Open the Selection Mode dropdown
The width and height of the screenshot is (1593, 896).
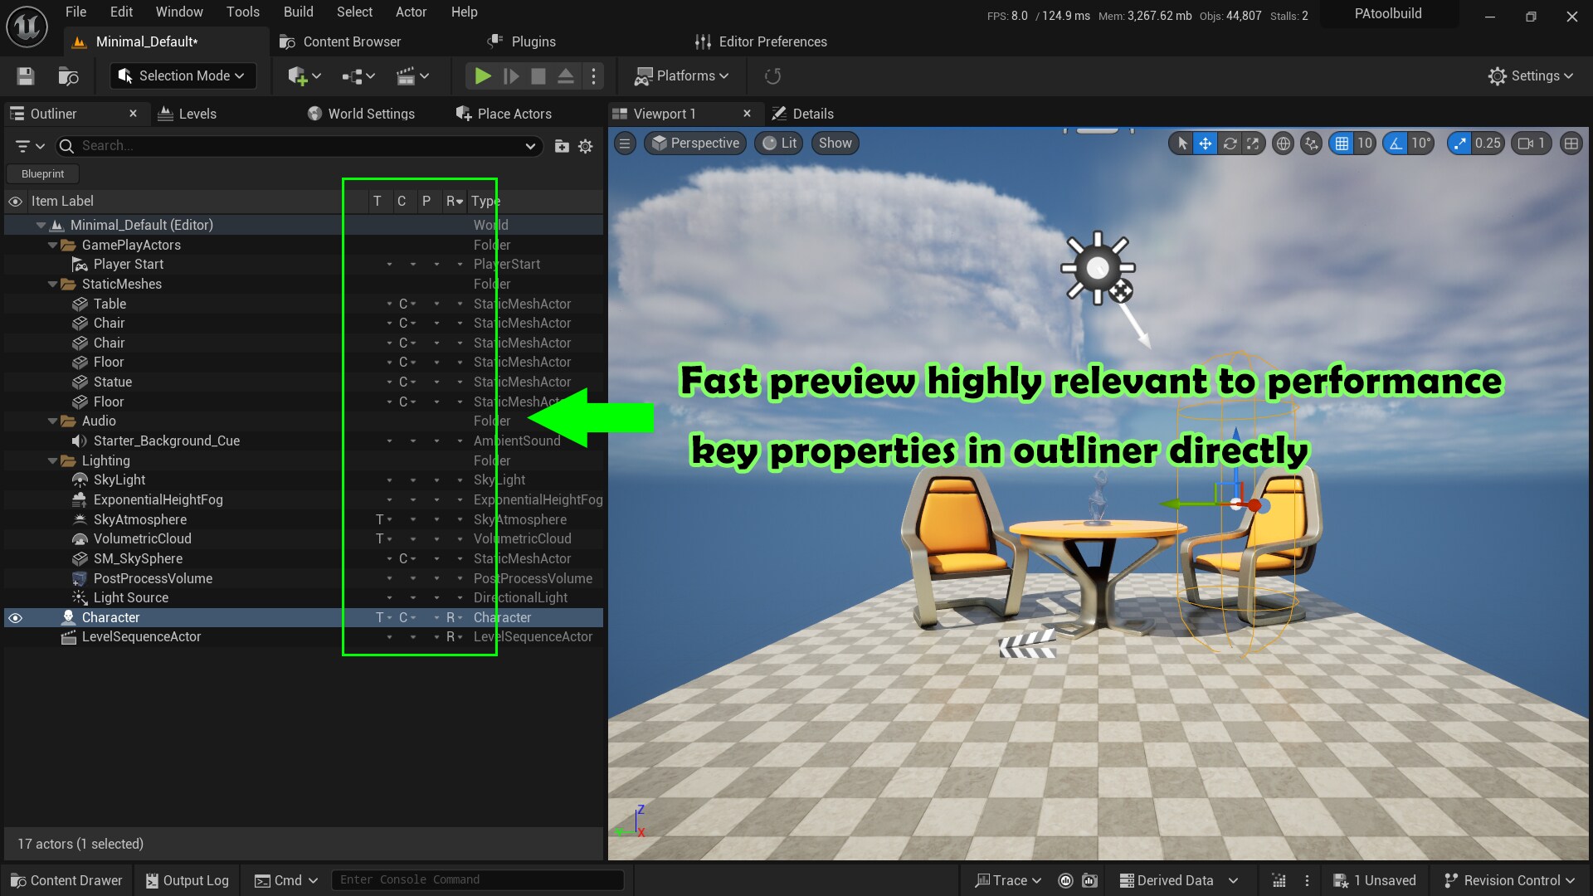point(182,75)
